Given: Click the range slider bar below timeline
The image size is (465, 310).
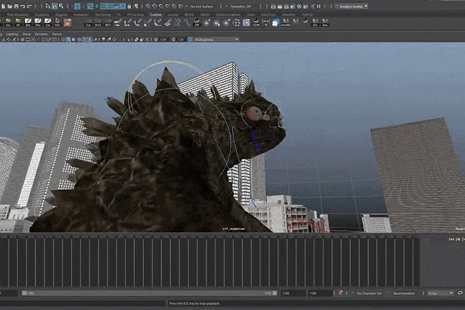Looking at the screenshot, I should coord(149,293).
